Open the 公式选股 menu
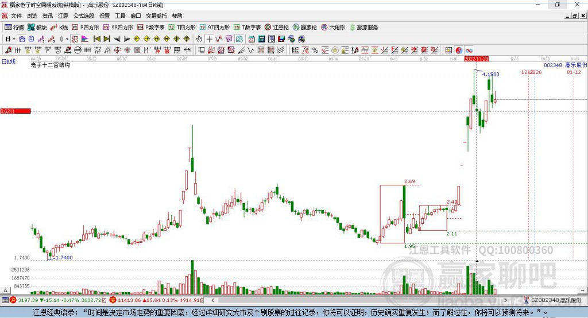This screenshot has height=318, width=588. click(x=84, y=15)
